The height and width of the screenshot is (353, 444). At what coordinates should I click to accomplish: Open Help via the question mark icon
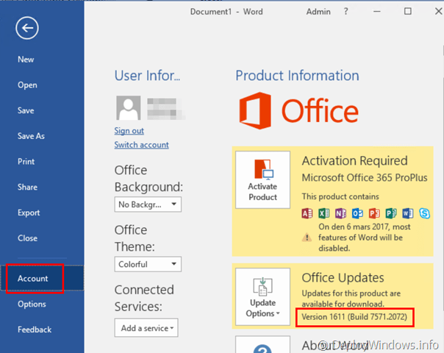(346, 12)
